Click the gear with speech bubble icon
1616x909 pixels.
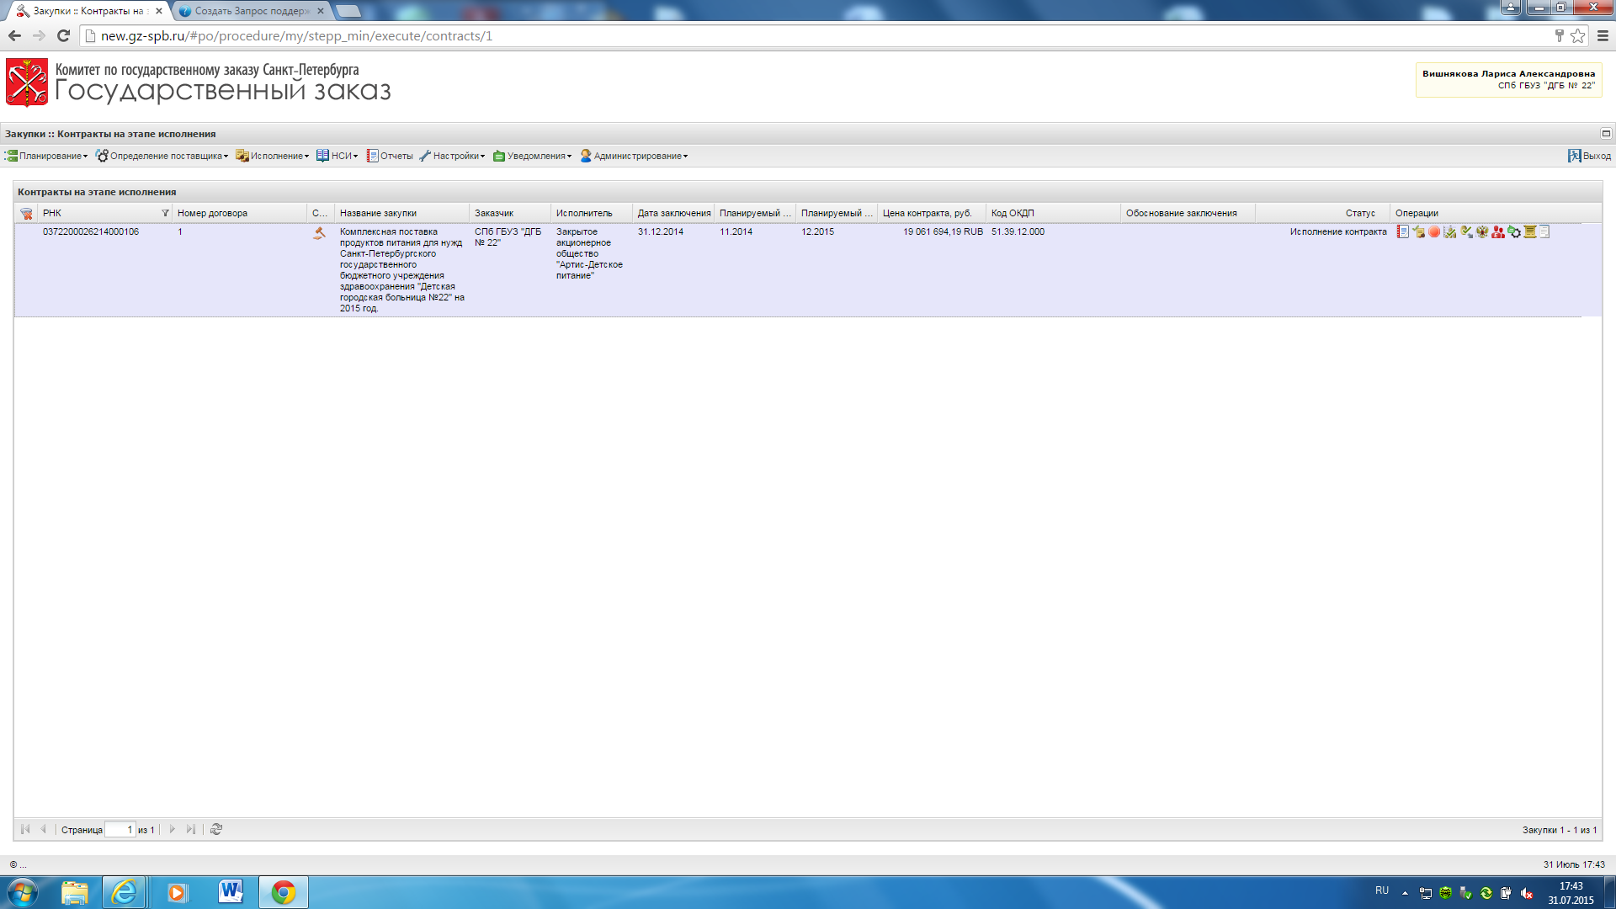pyautogui.click(x=1514, y=231)
